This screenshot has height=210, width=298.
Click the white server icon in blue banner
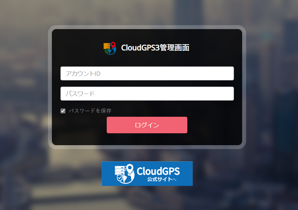(120, 170)
